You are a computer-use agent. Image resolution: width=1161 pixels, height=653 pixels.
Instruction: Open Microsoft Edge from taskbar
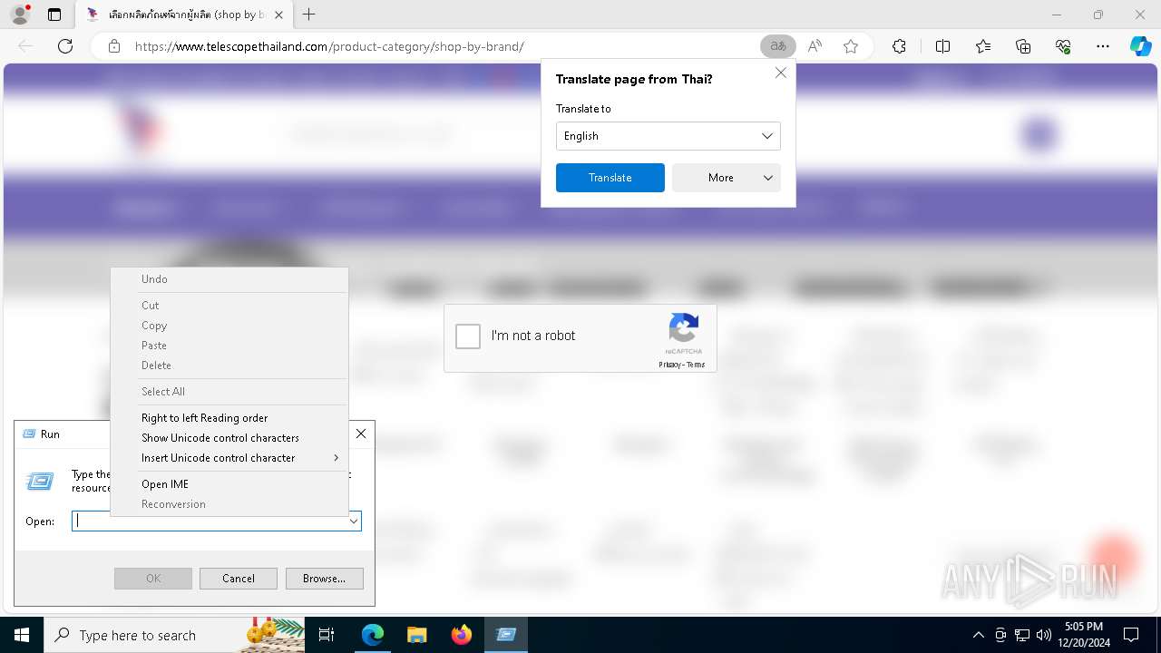click(x=373, y=635)
